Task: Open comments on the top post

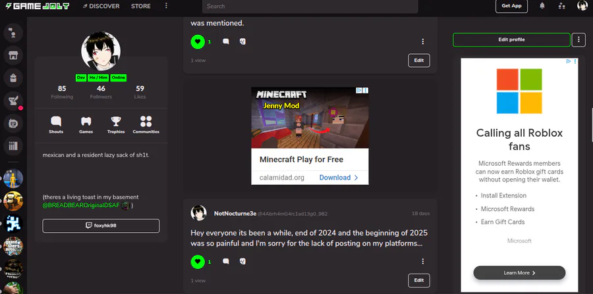Action: tap(226, 41)
